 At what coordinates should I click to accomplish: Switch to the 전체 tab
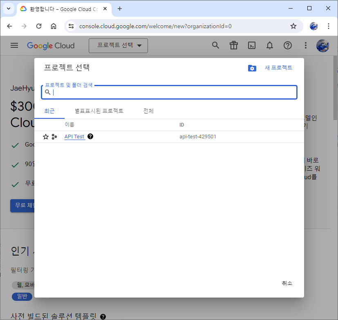coord(148,111)
